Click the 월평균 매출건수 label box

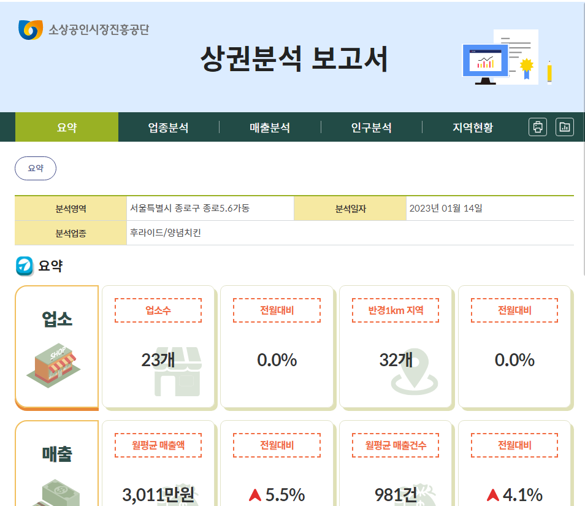pos(396,445)
